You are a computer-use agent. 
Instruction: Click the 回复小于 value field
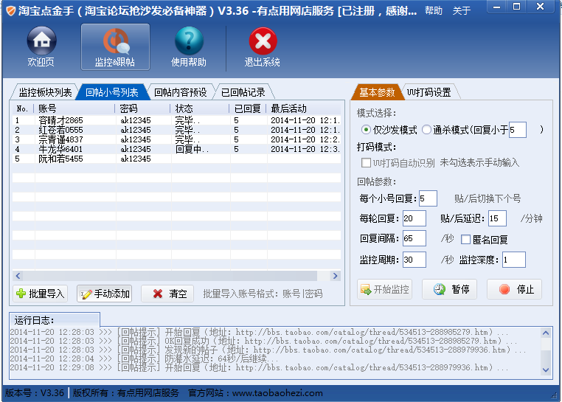(518, 130)
